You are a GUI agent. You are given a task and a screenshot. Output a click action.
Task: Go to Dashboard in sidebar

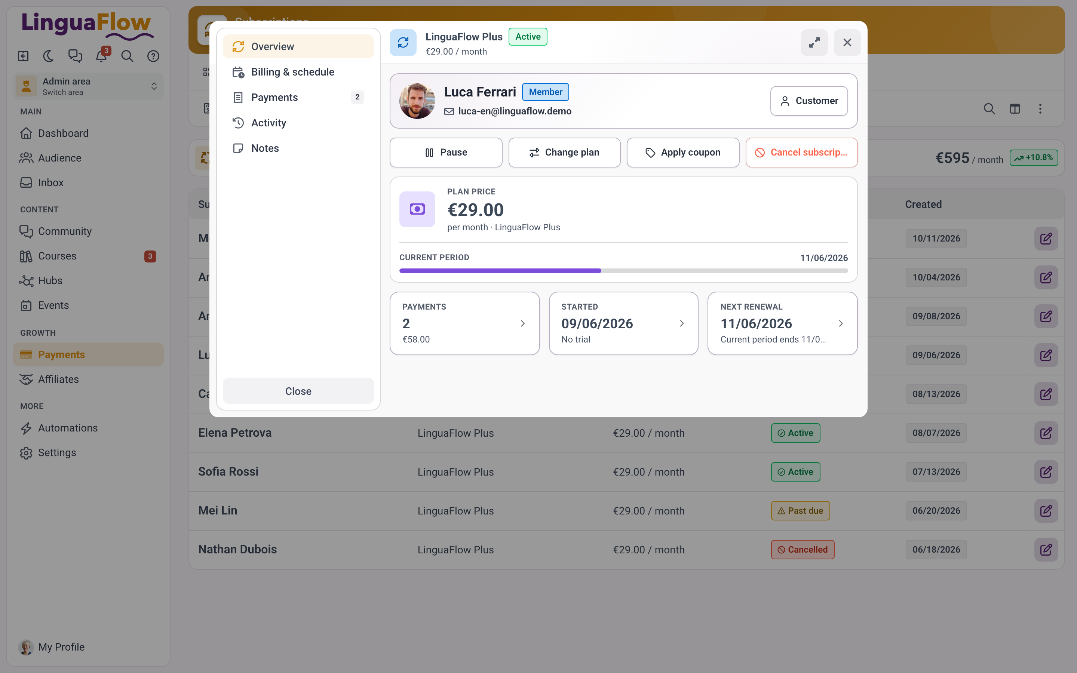pyautogui.click(x=88, y=133)
